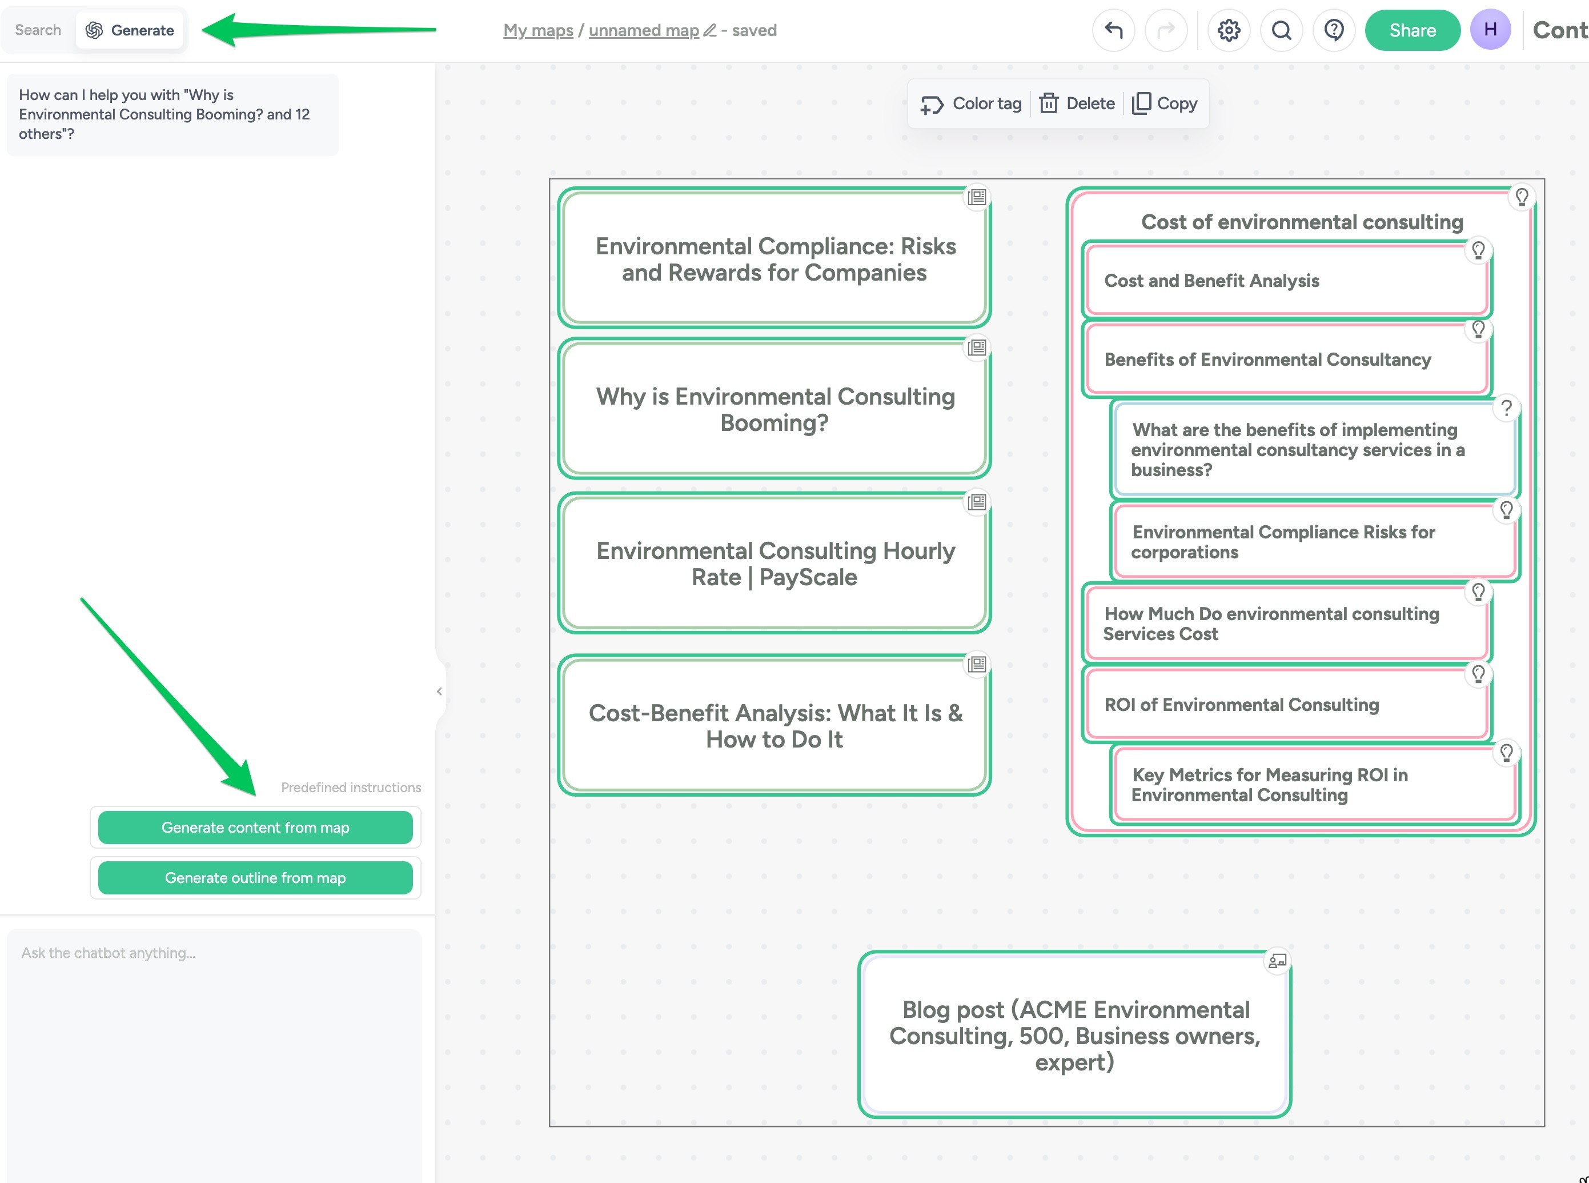This screenshot has width=1589, height=1183.
Task: Click lightbulb icon on Environmental Compliance Risks card
Action: point(1507,510)
